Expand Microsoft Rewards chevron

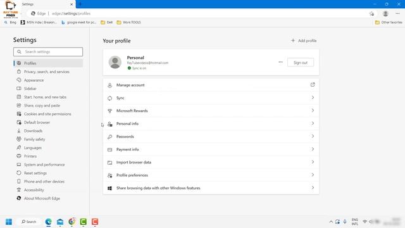(313, 110)
